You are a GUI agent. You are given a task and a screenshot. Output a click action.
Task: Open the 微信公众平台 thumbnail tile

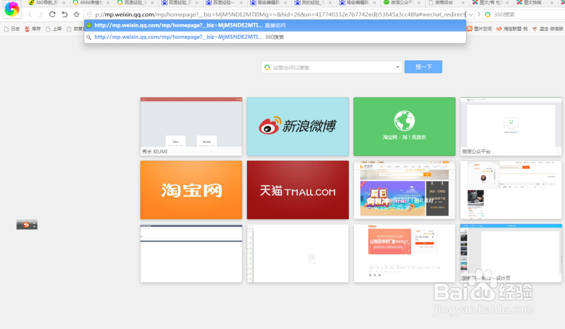(511, 126)
